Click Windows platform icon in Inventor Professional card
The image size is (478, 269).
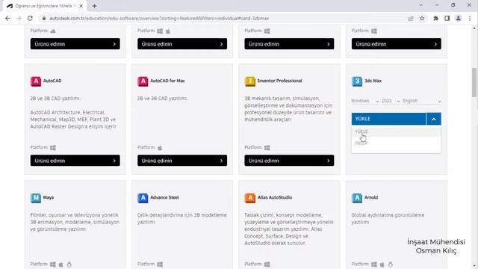(267, 148)
